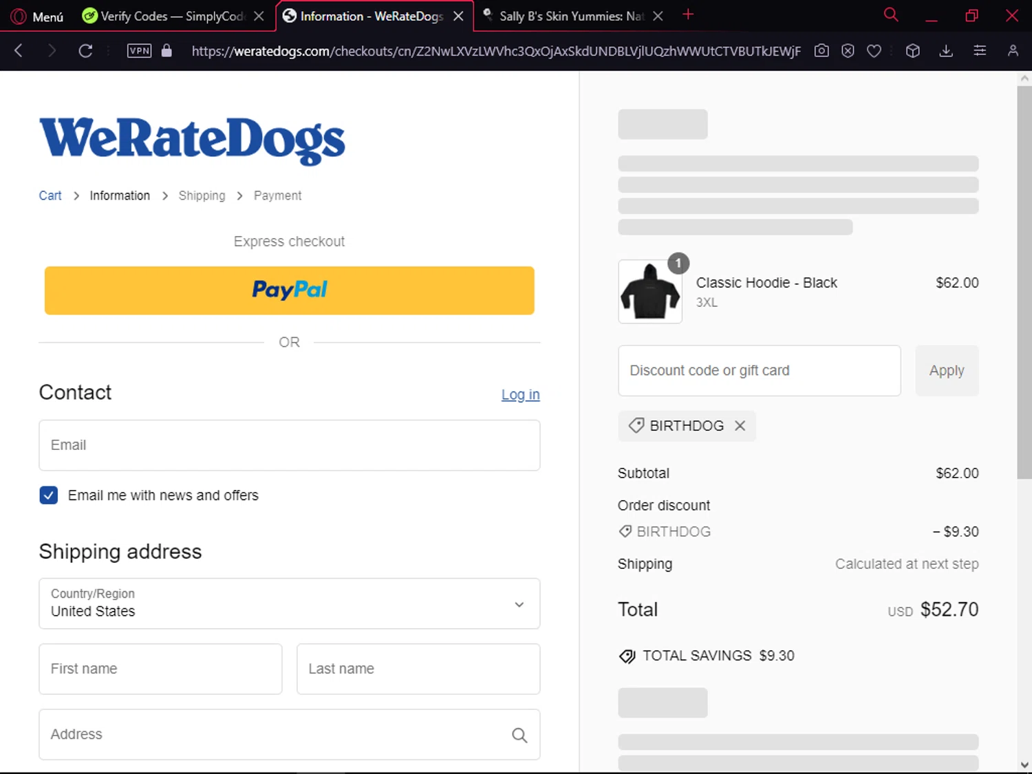Viewport: 1032px width, 774px height.
Task: Open the extensions cube icon
Action: click(x=913, y=50)
